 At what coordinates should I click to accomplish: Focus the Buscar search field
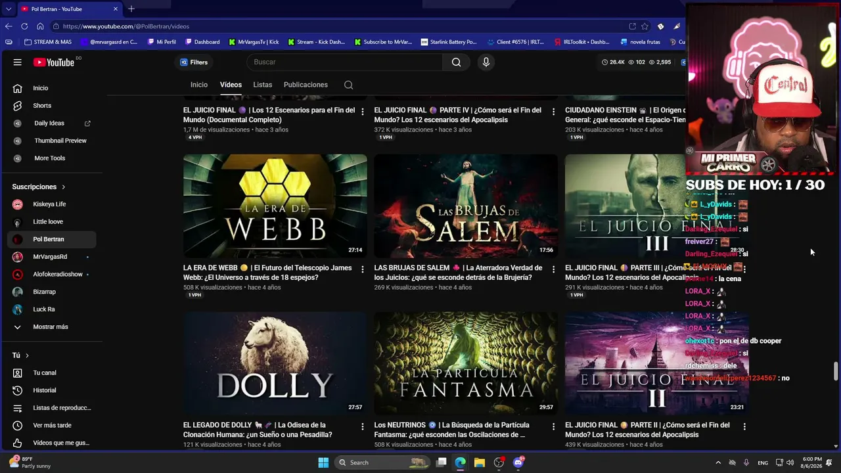[x=344, y=62]
